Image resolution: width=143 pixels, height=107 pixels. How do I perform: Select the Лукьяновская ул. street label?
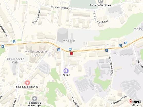[x=61, y=7]
